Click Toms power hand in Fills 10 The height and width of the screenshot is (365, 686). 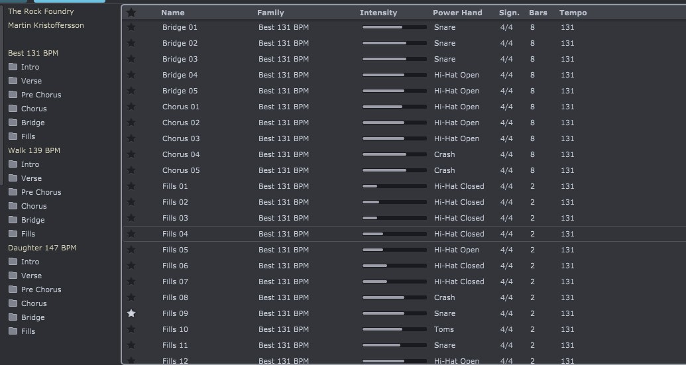tap(443, 329)
